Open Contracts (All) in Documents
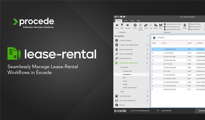 [x=127, y=71]
